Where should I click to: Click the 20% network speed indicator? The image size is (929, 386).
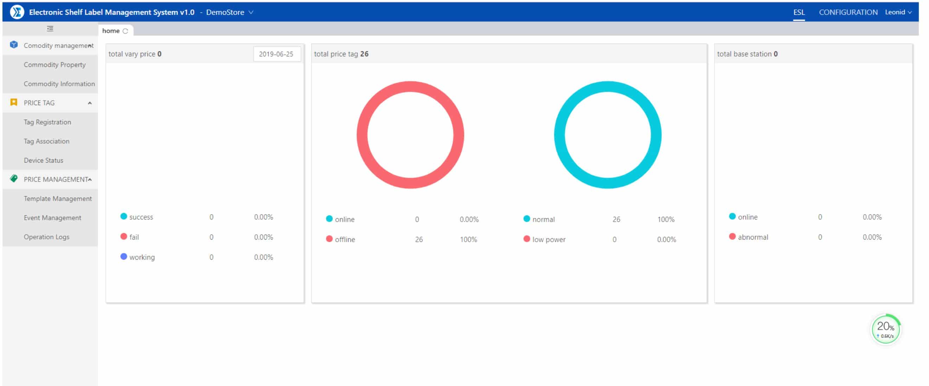coord(886,330)
